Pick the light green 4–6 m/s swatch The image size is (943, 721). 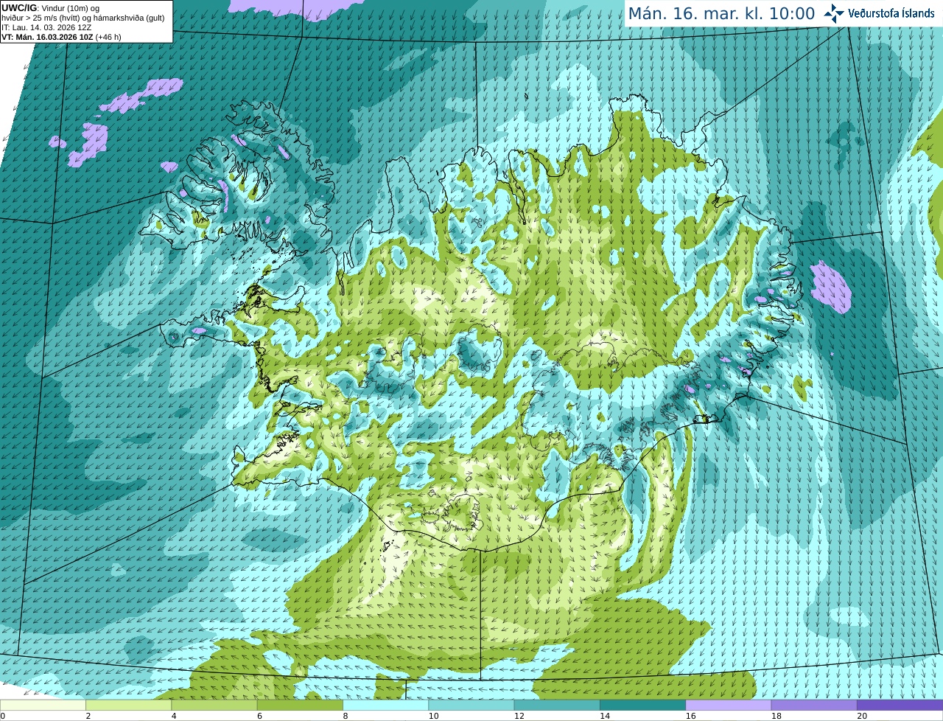click(x=214, y=705)
